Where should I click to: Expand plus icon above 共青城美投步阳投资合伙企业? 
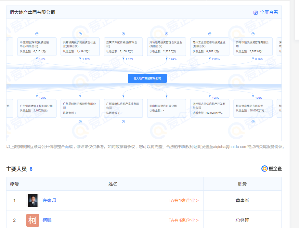point(80,34)
